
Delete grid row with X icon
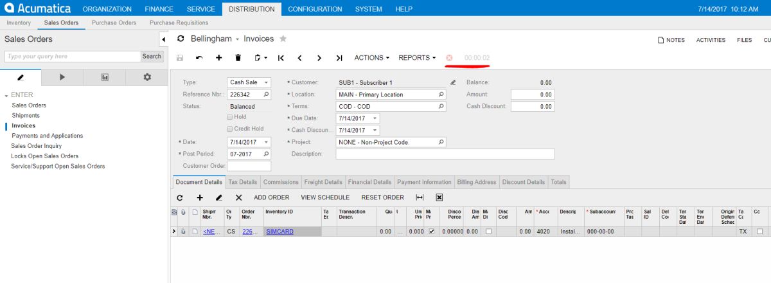[238, 197]
